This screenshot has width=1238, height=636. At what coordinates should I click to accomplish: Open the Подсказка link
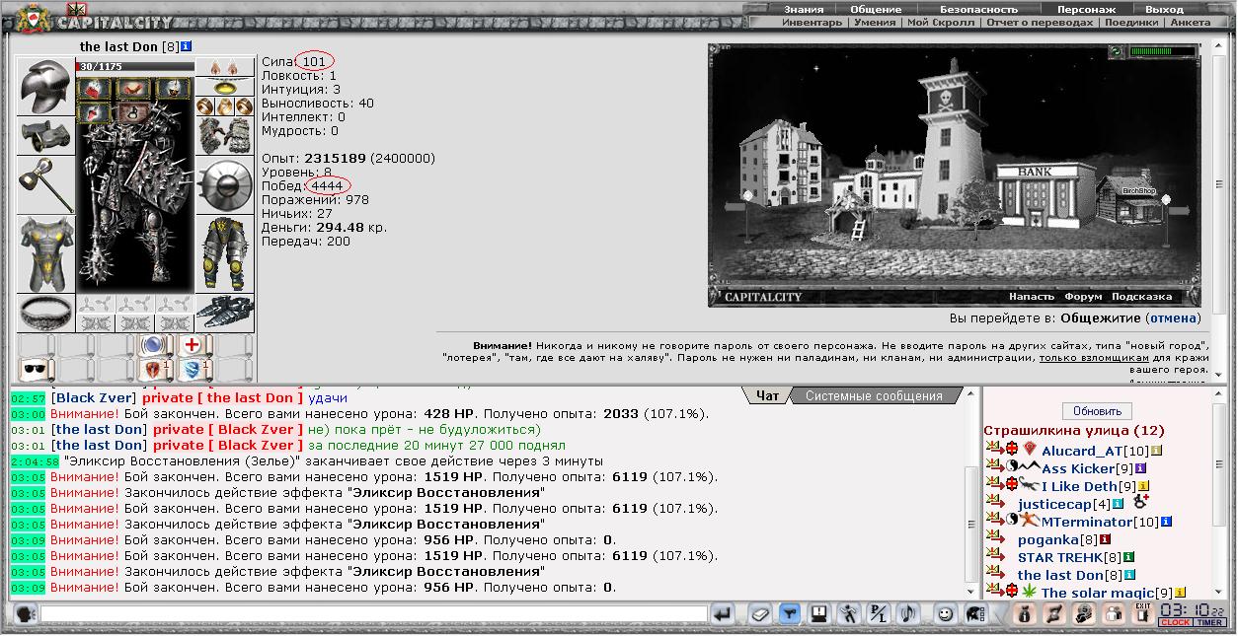[1141, 296]
